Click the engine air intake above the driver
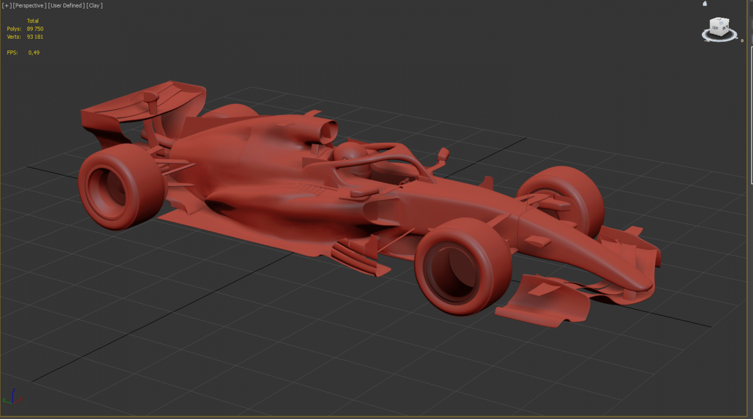Viewport: 753px width, 419px height. (x=324, y=132)
